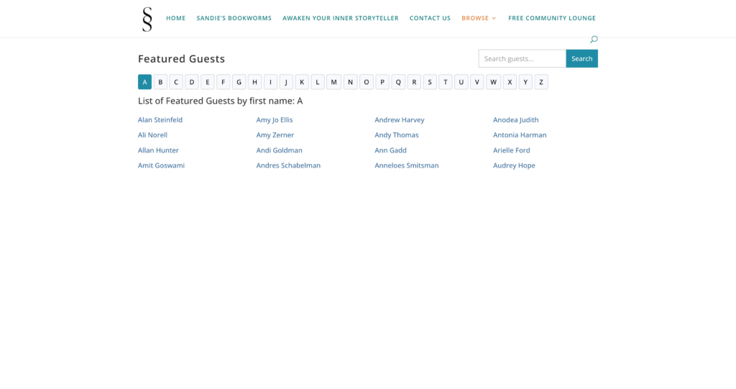Open Amit Goswami guest page
Image resolution: width=736 pixels, height=389 pixels.
click(x=161, y=165)
